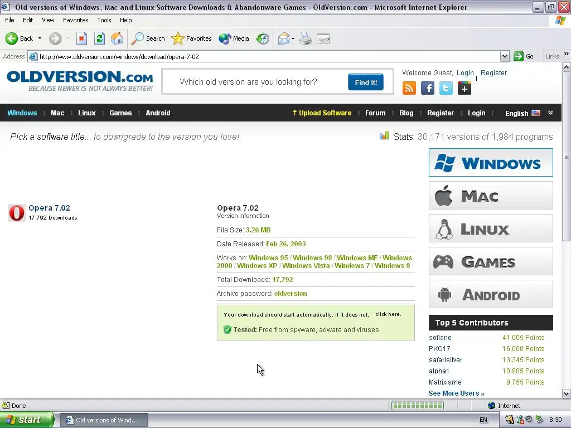This screenshot has height=428, width=571.
Task: Select Games in the black nav bar
Action: 120,113
